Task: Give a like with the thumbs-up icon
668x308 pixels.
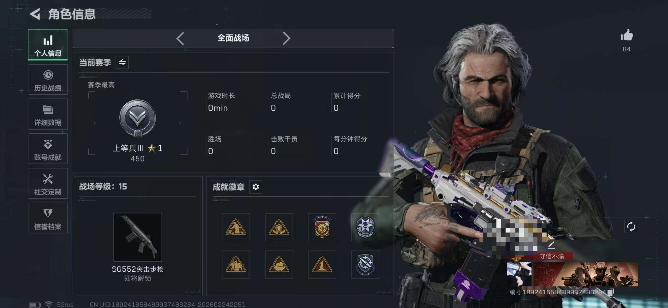Action: point(627,35)
